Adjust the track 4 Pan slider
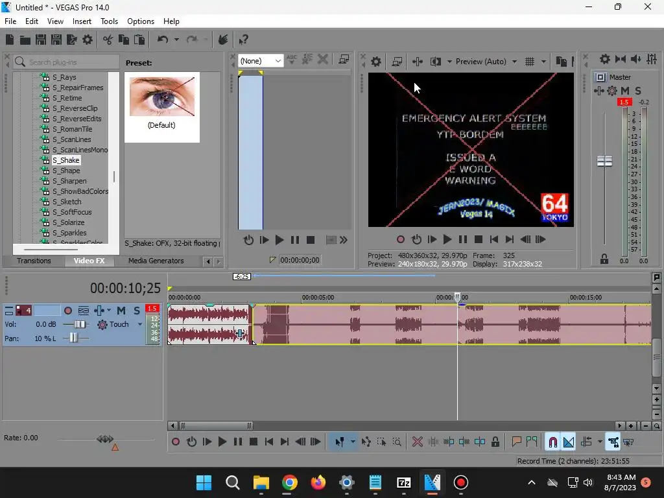This screenshot has width=664, height=498. (74, 338)
